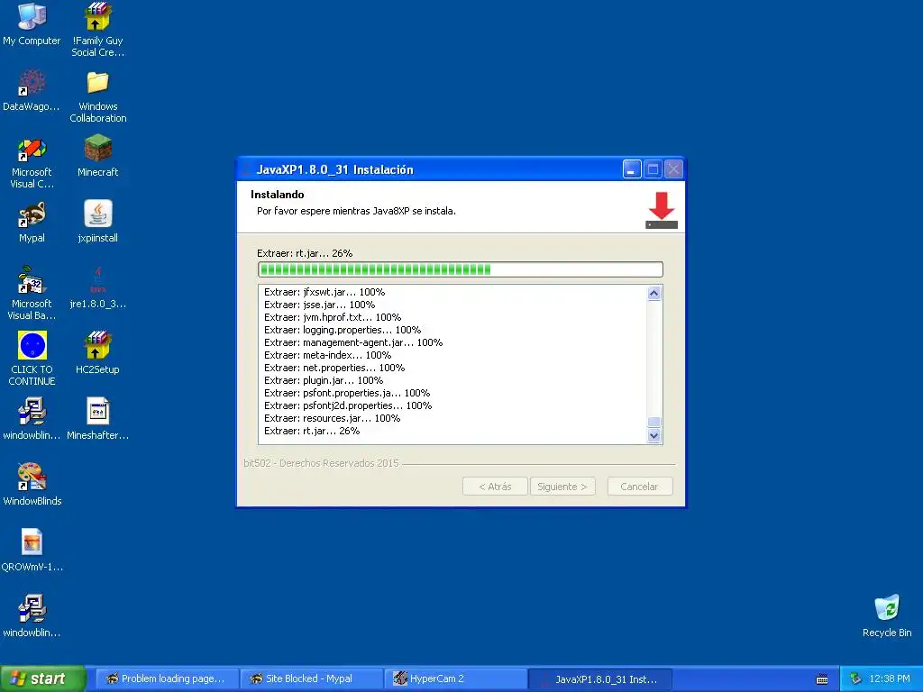This screenshot has height=692, width=923.
Task: Select the windowblin… icon below QROWmV-1…
Action: [x=32, y=608]
